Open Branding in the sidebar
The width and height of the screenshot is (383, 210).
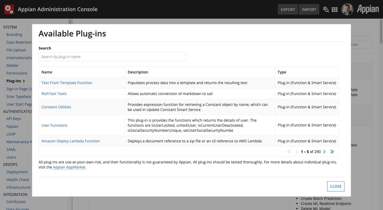14,35
